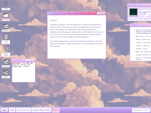Click 'create a gallery' to-do item
The height and width of the screenshot is (113, 151).
(x=143, y=45)
